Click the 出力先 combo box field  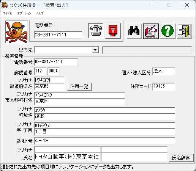coord(66,50)
